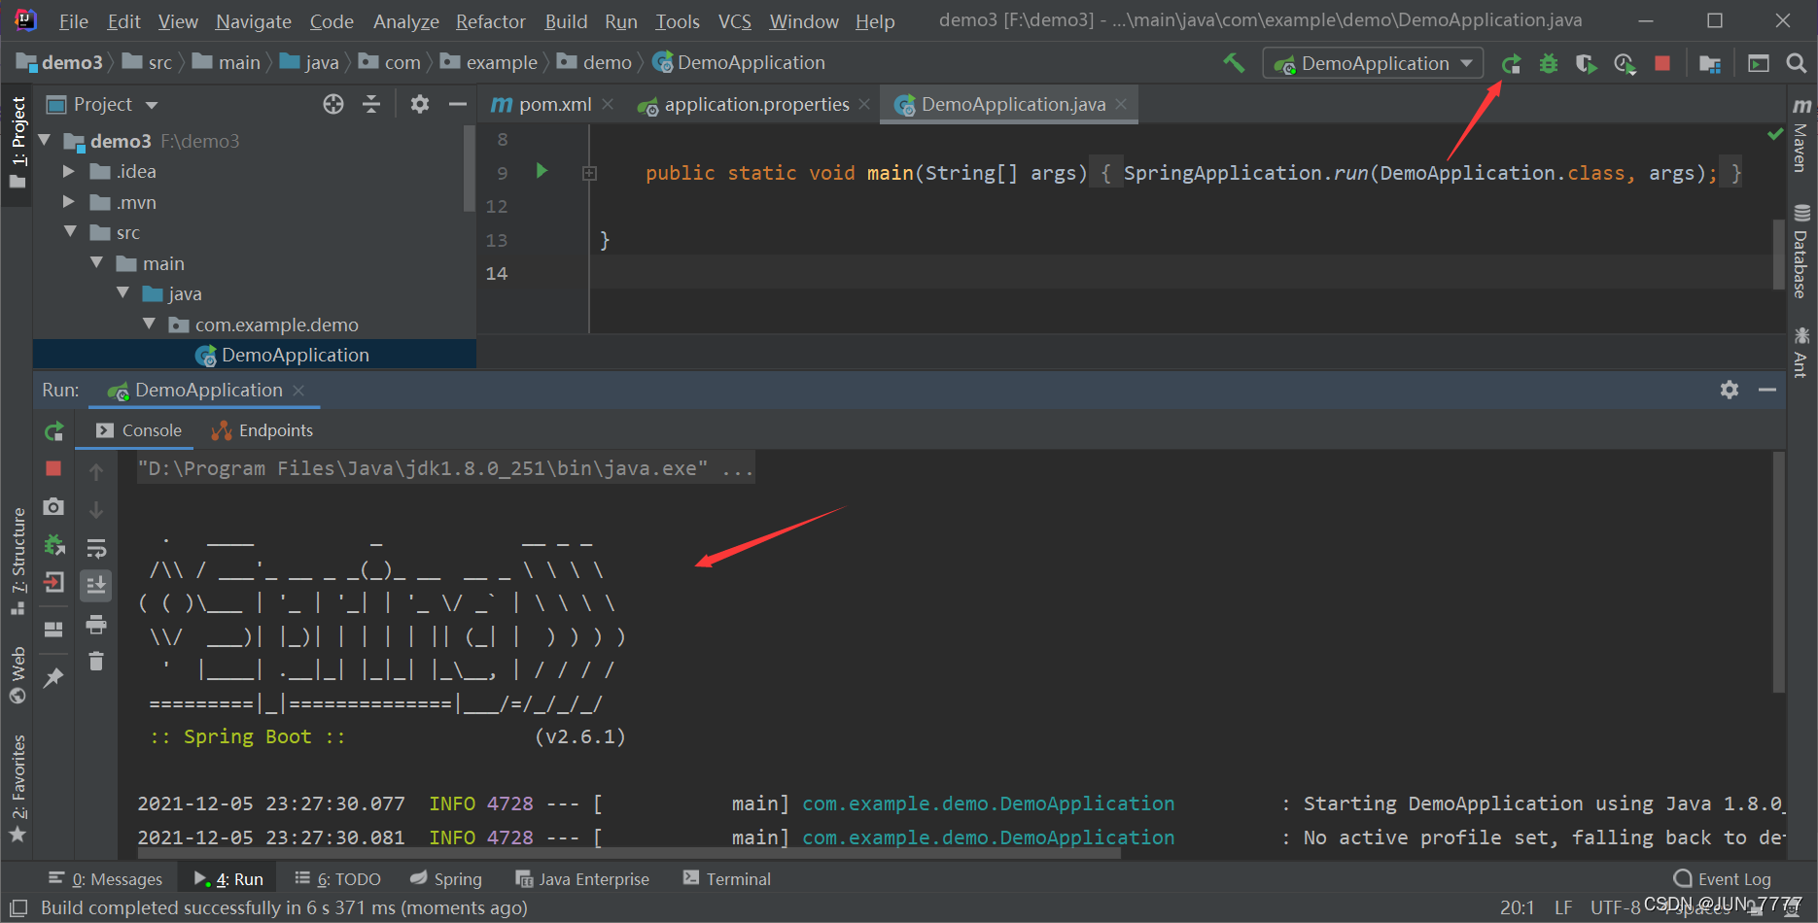The image size is (1818, 923).
Task: Minimize the Run tool window
Action: tap(1767, 390)
